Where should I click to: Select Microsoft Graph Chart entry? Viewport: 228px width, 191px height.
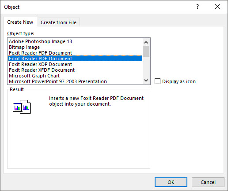click(75, 76)
